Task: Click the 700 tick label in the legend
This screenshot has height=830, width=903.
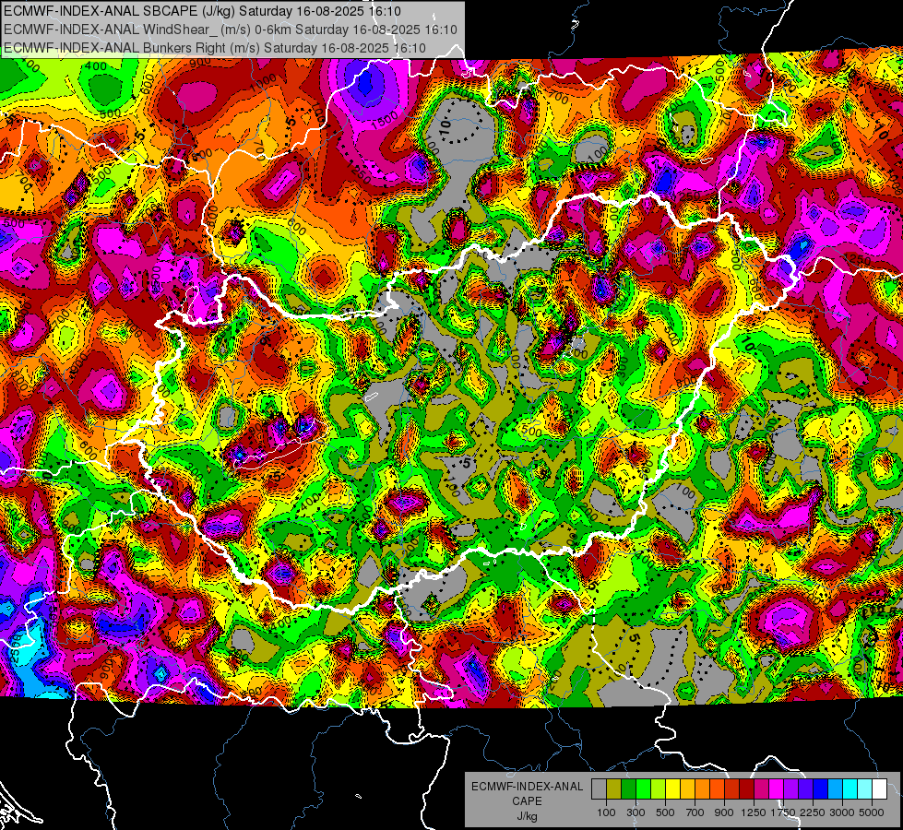Action: [x=695, y=812]
